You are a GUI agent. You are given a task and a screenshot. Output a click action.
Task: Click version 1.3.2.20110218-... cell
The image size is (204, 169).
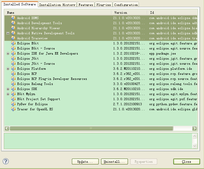click(129, 53)
